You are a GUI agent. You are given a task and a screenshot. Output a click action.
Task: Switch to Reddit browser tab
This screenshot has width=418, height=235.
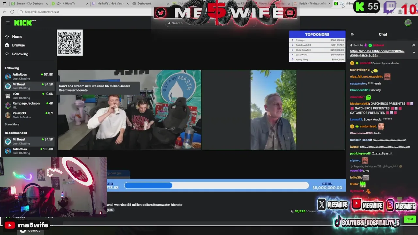click(x=313, y=4)
